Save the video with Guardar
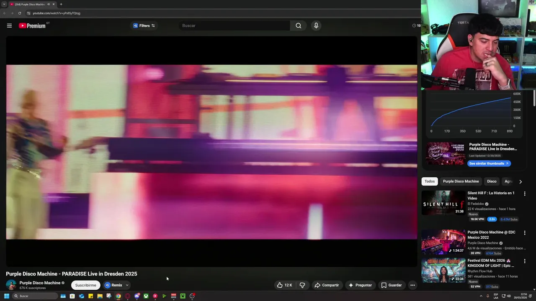Screen dimensions: 536x301 click(392, 285)
